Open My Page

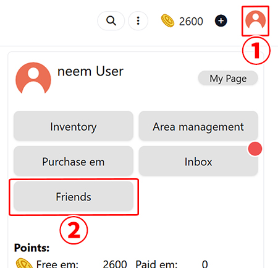pyautogui.click(x=228, y=79)
